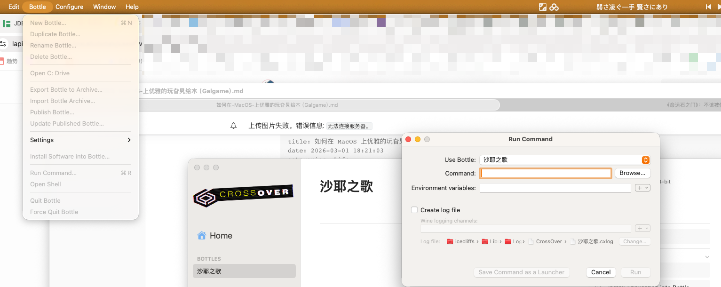The width and height of the screenshot is (721, 287).
Task: Click the Home icon in CrossOver sidebar
Action: click(202, 236)
